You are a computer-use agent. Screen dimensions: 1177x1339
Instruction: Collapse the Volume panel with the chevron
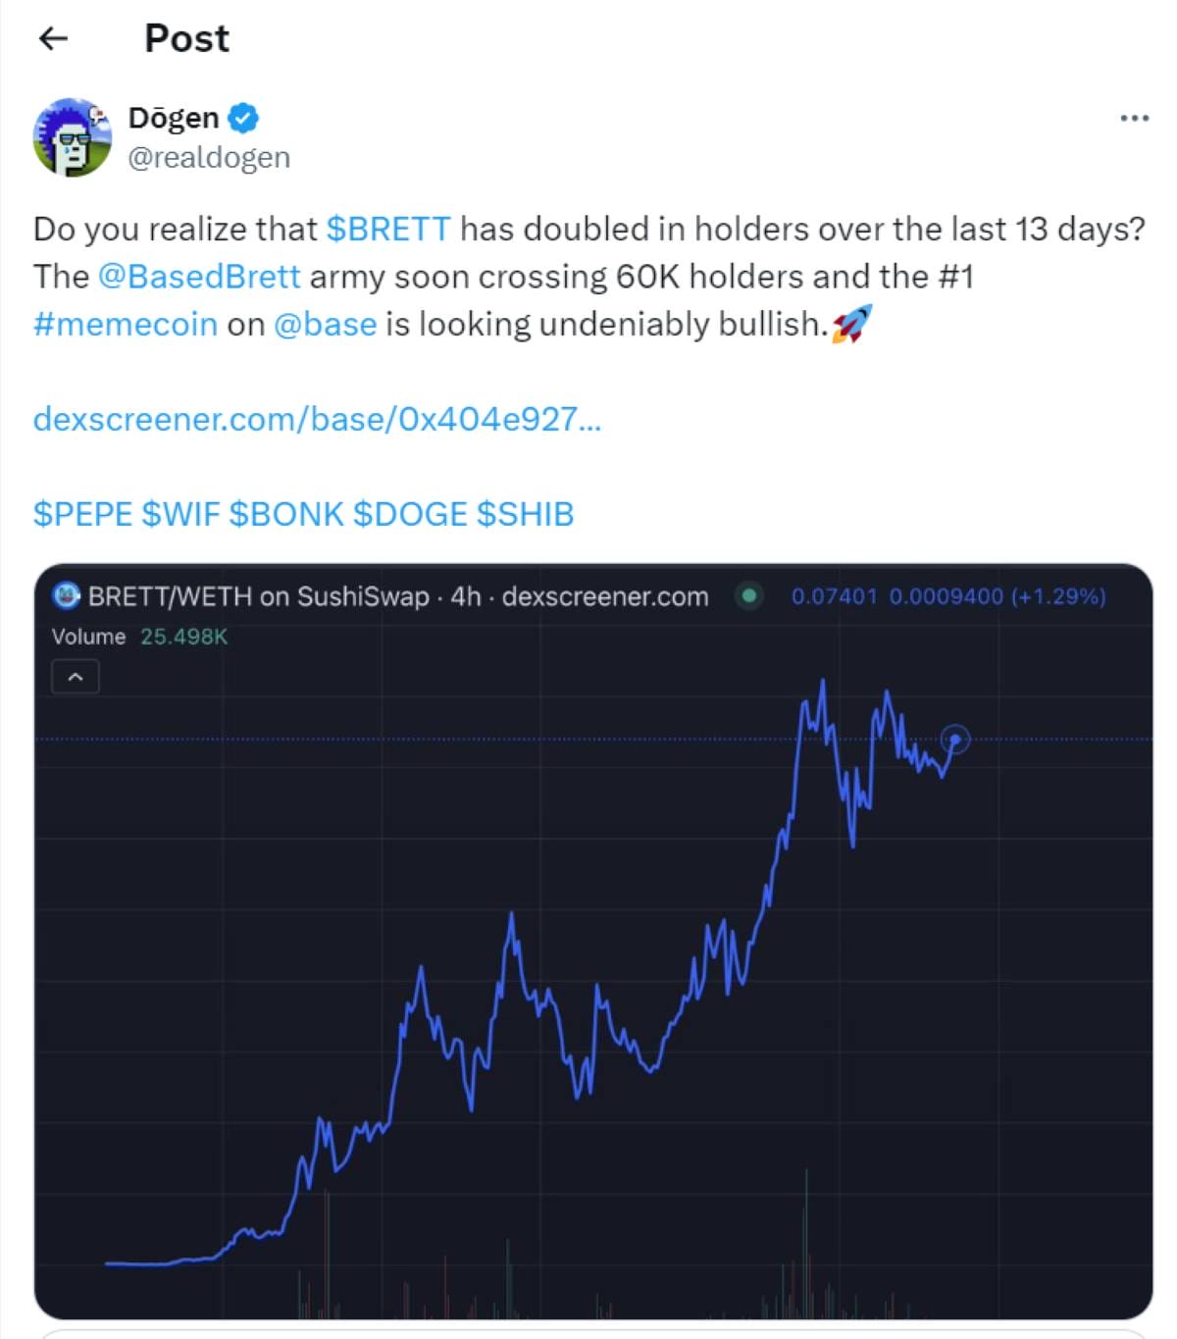tap(75, 676)
